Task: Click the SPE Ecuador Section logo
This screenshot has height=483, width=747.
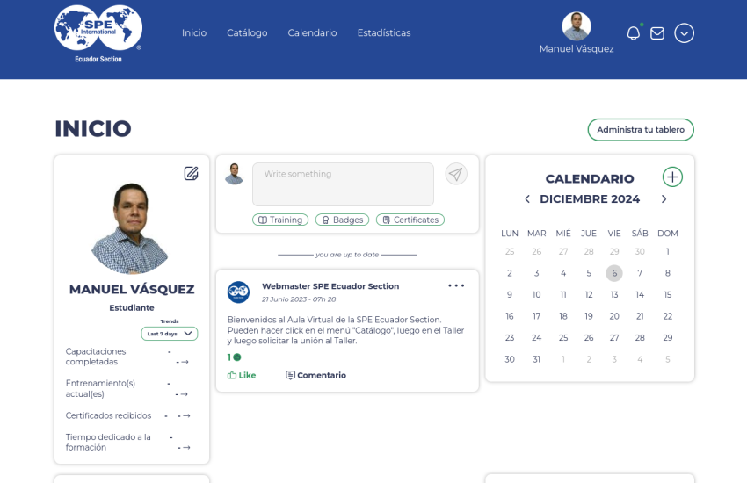Action: [98, 34]
